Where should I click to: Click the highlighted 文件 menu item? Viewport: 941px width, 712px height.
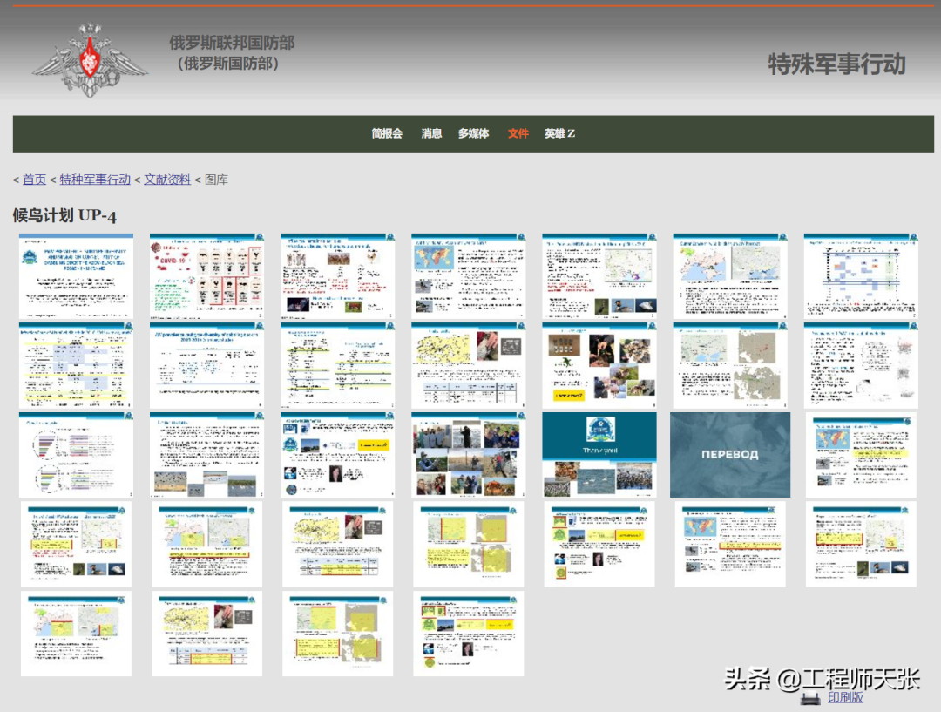coord(518,134)
